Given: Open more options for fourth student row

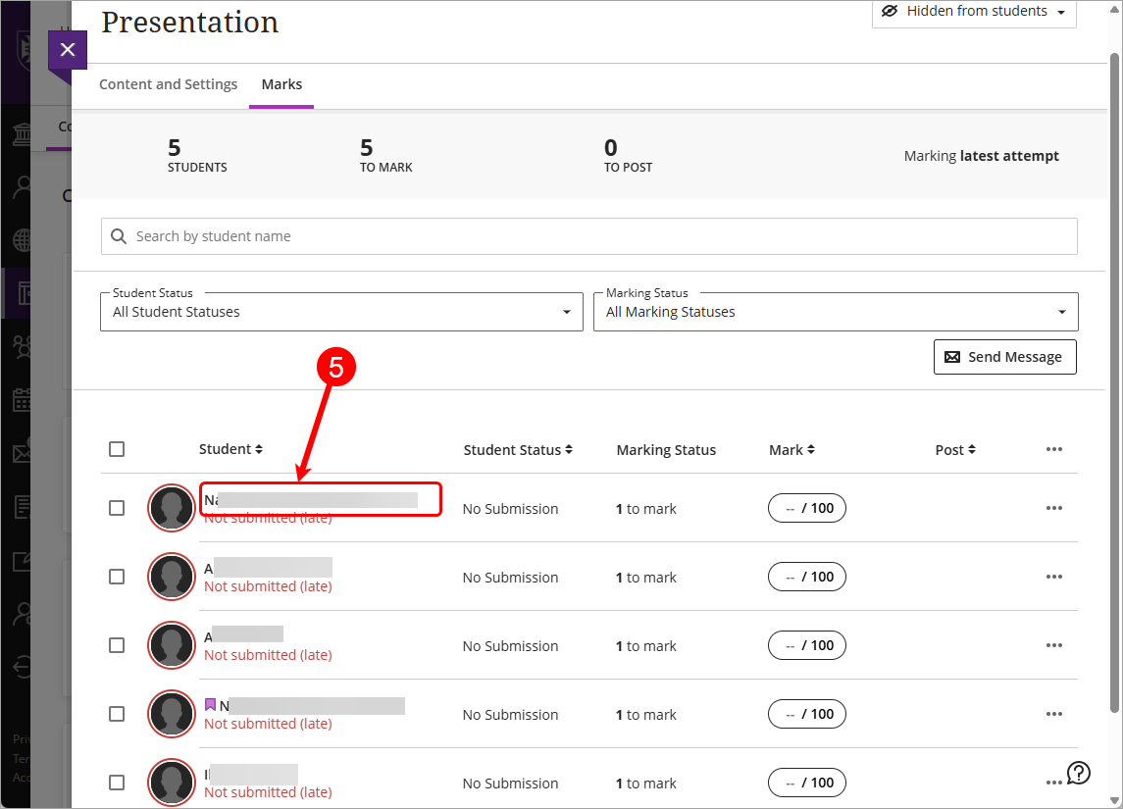Looking at the screenshot, I should (x=1054, y=714).
